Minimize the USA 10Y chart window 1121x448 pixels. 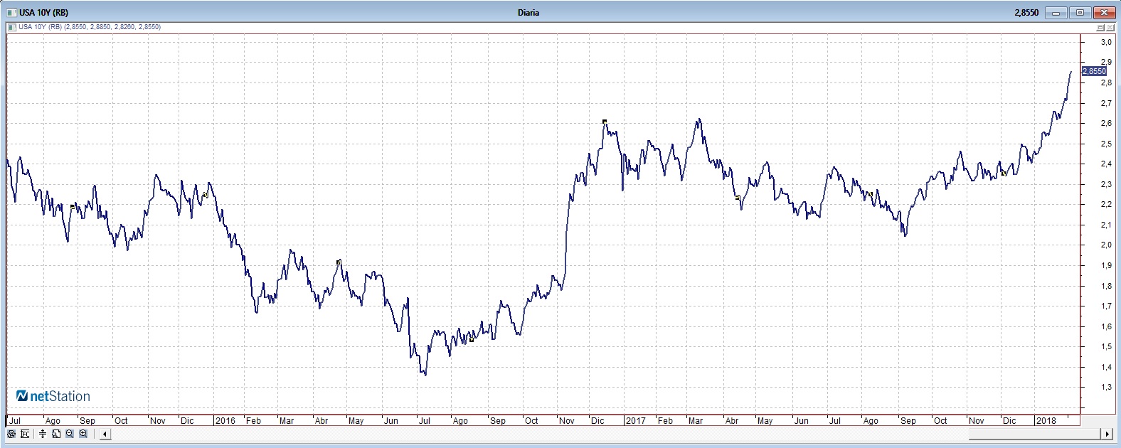[x=1057, y=13]
